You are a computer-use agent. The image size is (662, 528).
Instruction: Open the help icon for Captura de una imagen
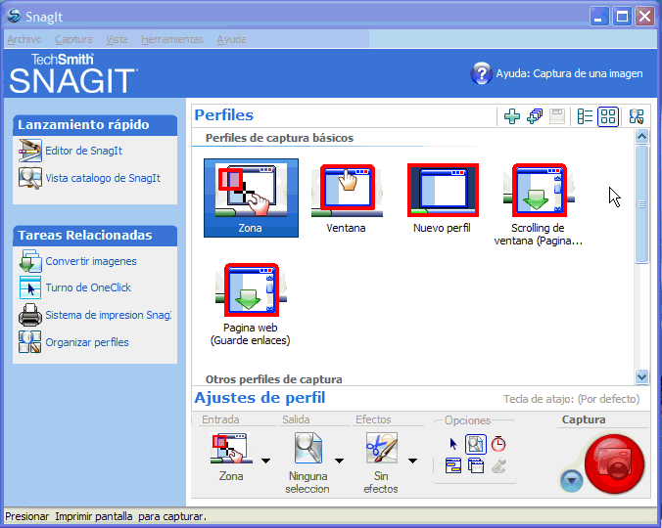point(481,73)
